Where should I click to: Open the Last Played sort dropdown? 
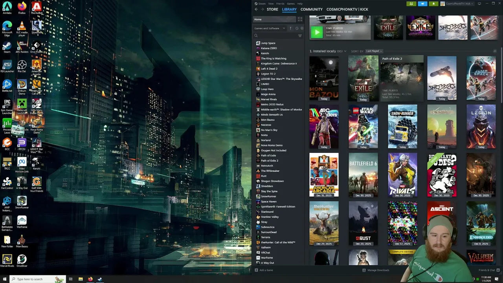click(x=374, y=51)
